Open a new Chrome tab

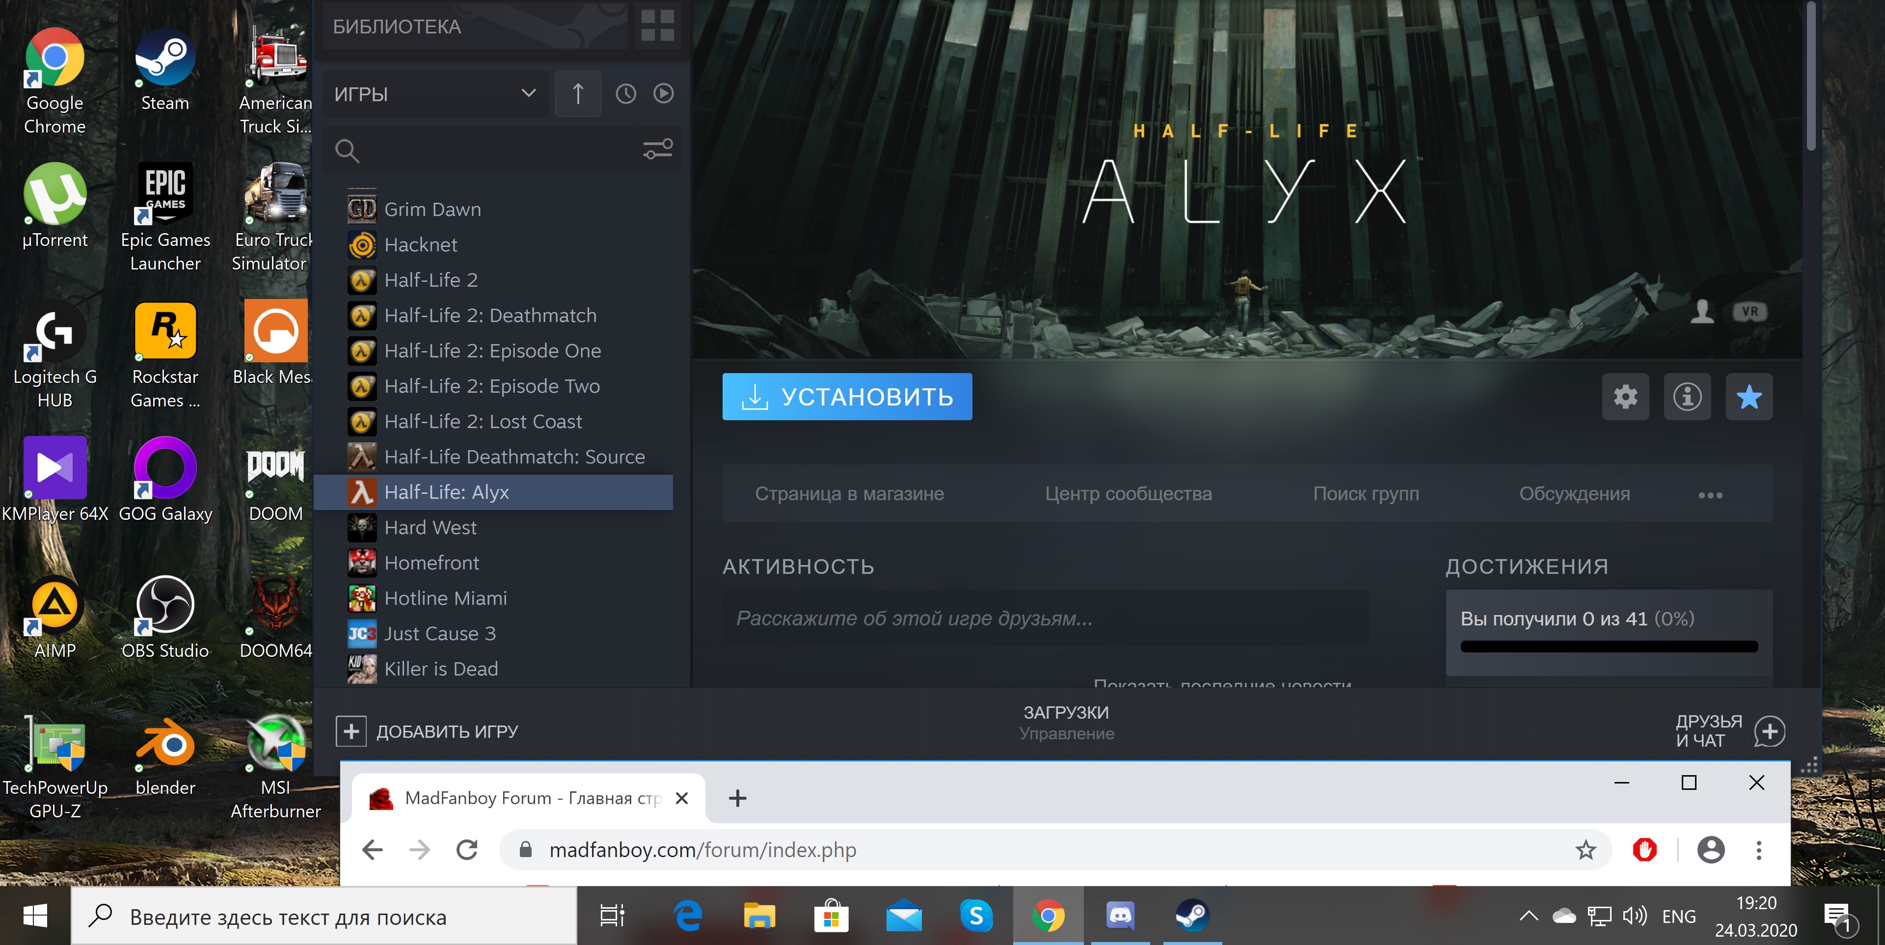(x=738, y=798)
